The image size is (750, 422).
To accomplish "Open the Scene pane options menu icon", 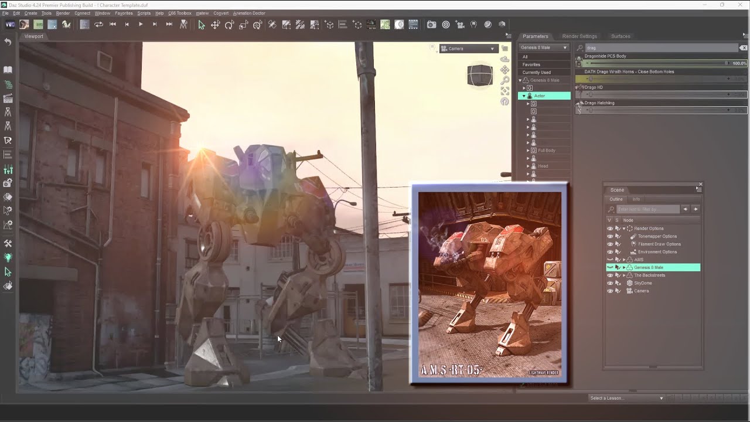I will tap(698, 190).
